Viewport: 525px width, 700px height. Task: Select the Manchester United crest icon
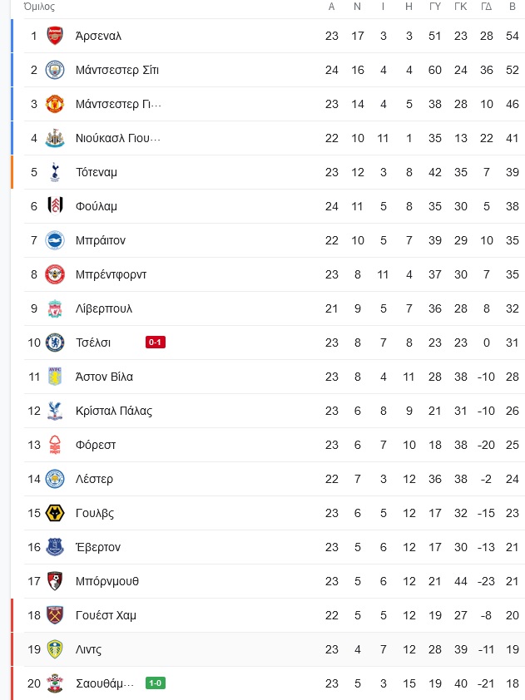55,104
